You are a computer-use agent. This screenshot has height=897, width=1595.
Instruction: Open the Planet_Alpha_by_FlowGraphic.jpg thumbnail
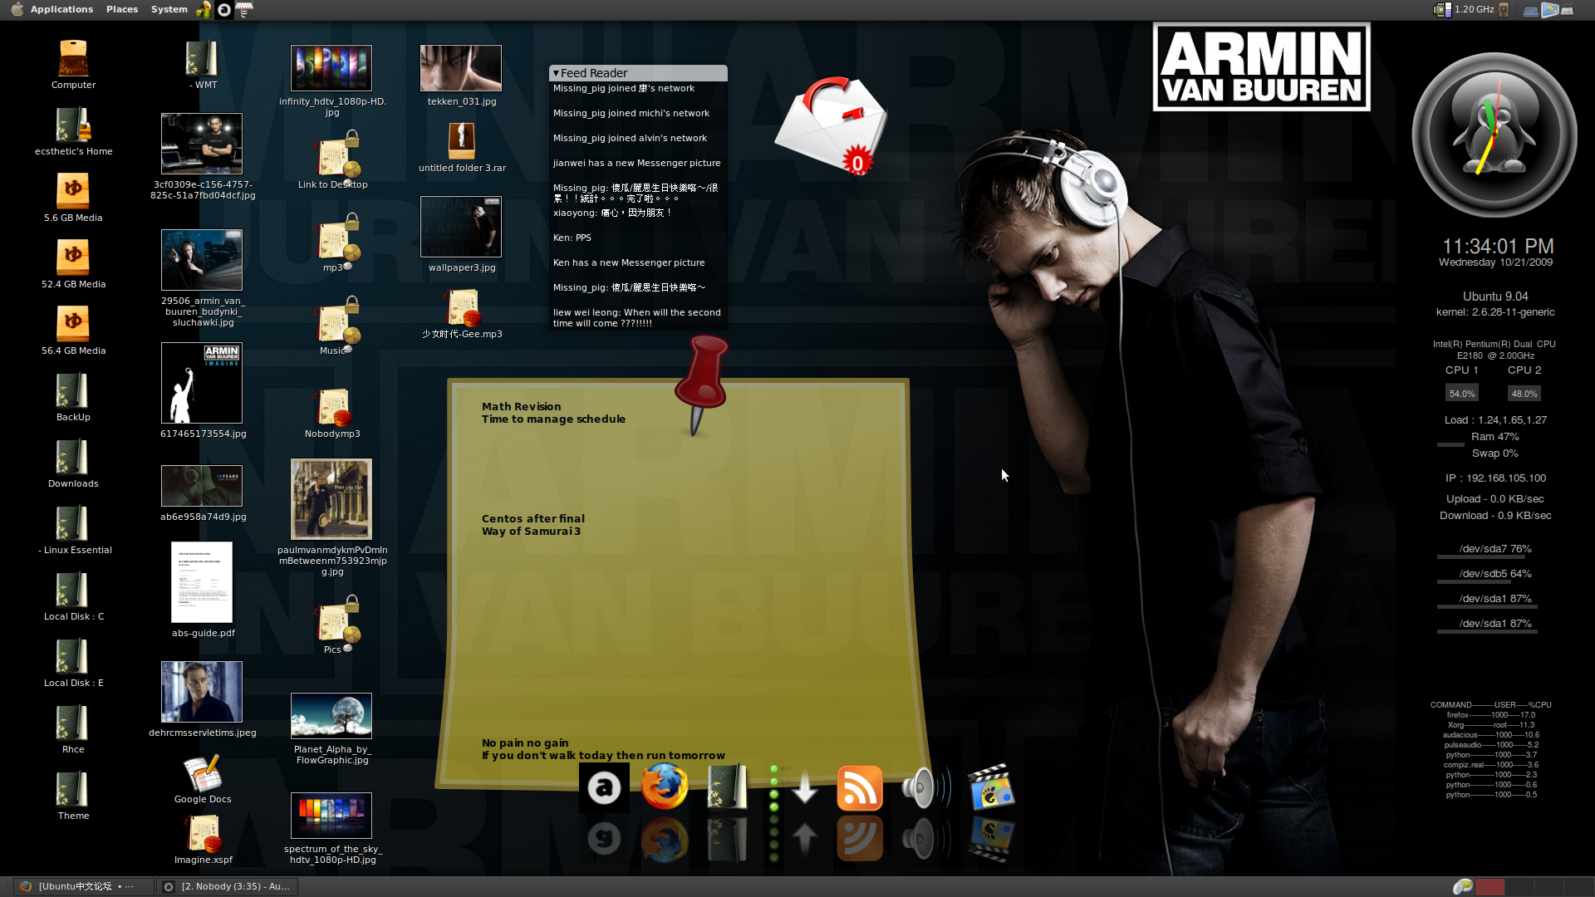331,716
